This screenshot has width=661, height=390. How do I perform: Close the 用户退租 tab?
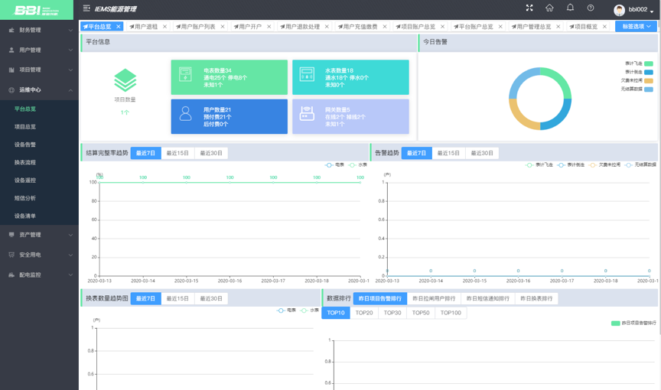(164, 27)
